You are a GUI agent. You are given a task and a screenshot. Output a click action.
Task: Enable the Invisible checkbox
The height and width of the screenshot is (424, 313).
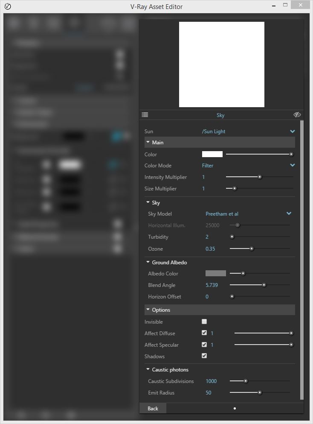point(204,322)
